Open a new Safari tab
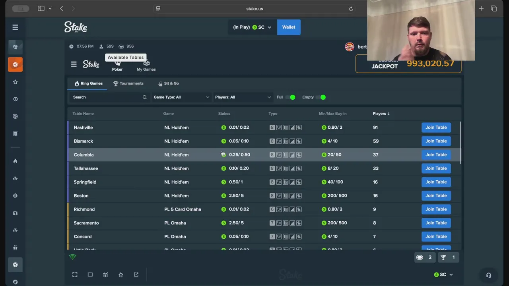Viewport: 509px width, 286px height. click(x=481, y=9)
